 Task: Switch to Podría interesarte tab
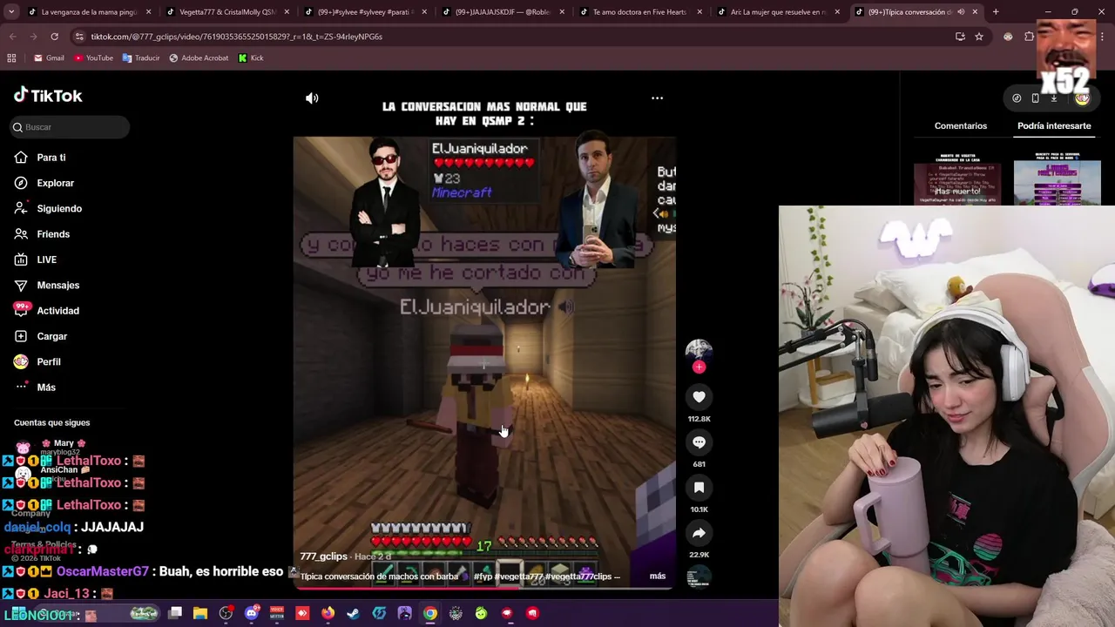(x=1054, y=126)
